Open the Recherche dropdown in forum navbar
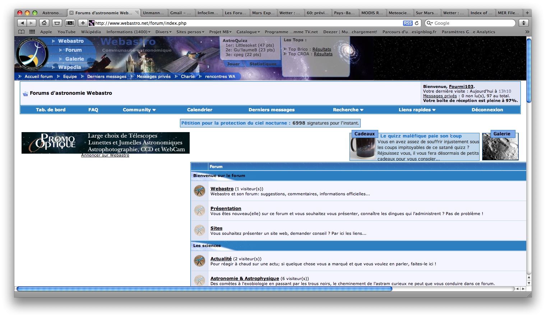This screenshot has height=317, width=546. tap(348, 110)
